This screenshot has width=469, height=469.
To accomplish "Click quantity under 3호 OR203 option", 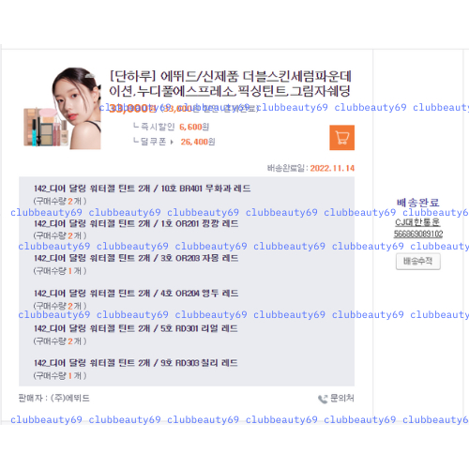I will [x=60, y=271].
